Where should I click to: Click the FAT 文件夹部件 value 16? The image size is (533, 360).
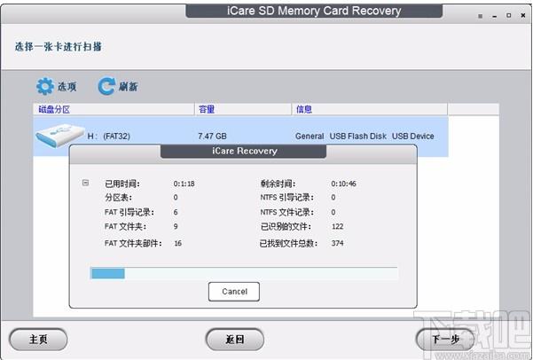[177, 244]
